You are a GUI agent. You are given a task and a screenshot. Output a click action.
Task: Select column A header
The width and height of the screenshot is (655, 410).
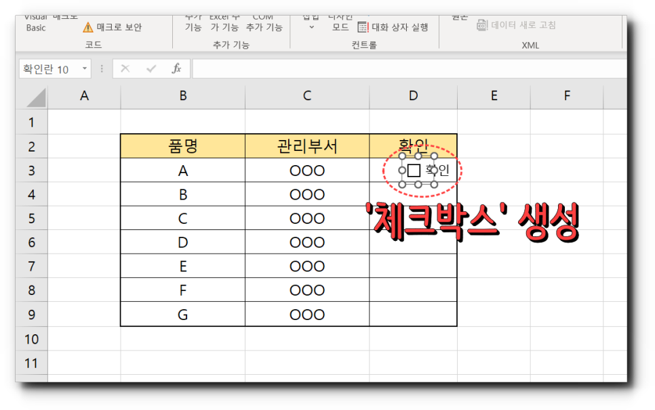click(84, 96)
